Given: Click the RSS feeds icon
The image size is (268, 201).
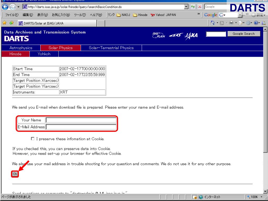Looking at the screenshot, I should coord(222,23).
